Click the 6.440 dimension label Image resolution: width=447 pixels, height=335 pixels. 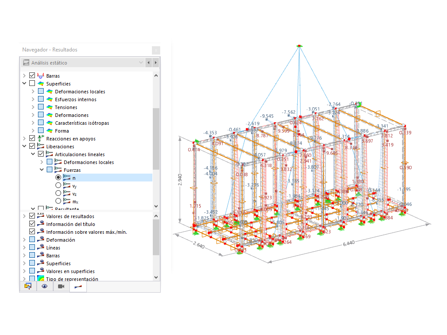click(349, 243)
